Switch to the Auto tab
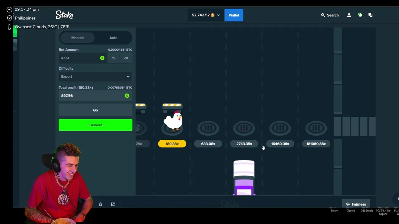 [113, 38]
